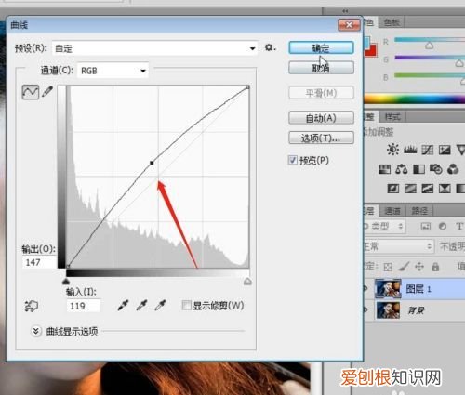
Task: Activate the on-image adjustment hand tool
Action: pos(31,306)
